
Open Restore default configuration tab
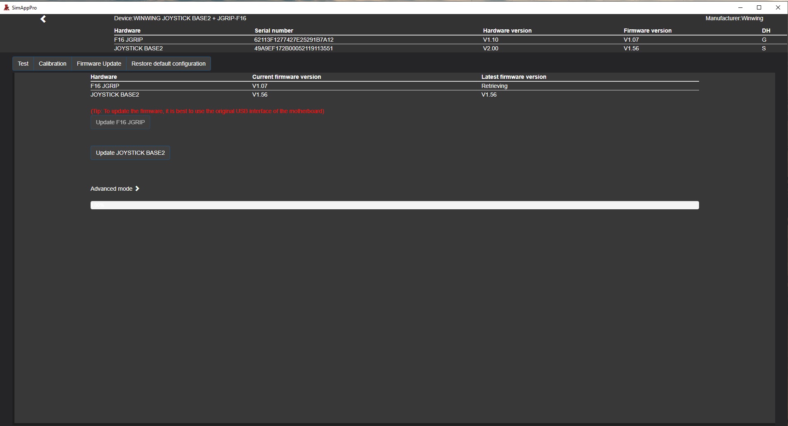coord(168,64)
